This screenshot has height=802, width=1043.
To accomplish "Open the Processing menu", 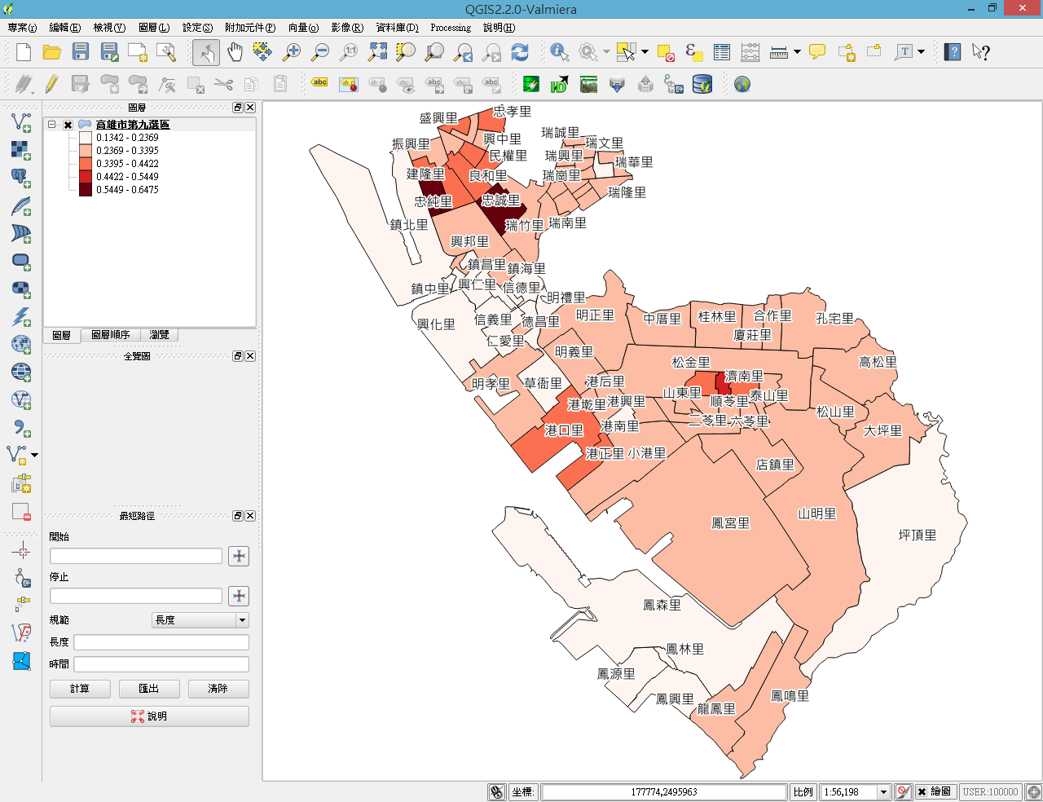I will tap(450, 28).
